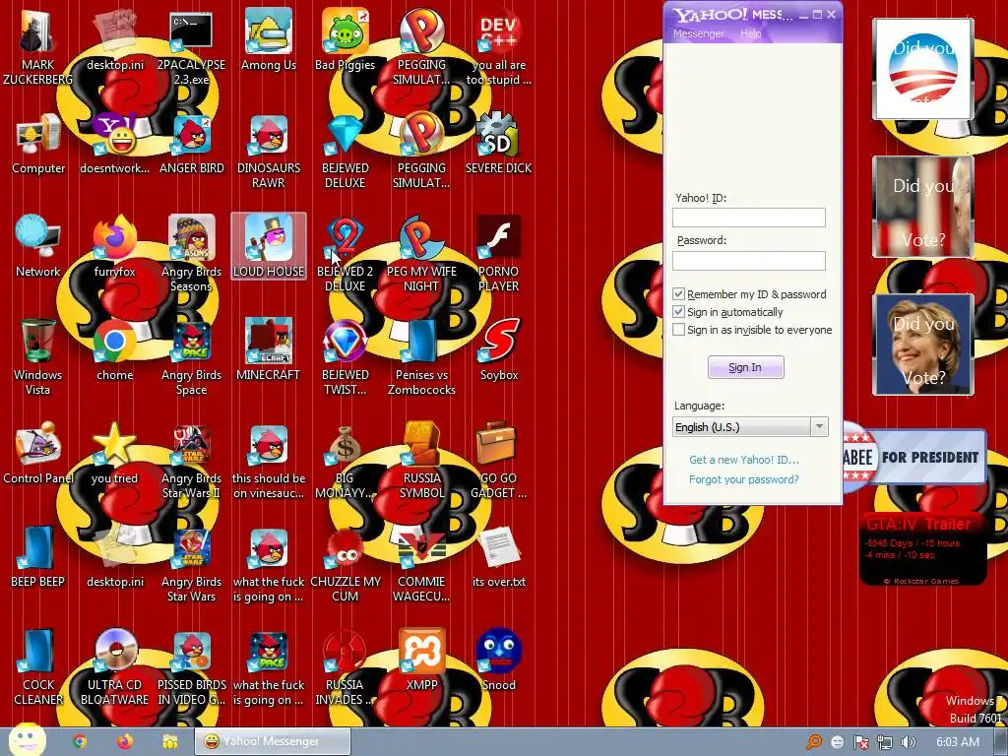The image size is (1008, 756).
Task: Select the Angry Birds Star Wars icon
Action: coord(192,564)
